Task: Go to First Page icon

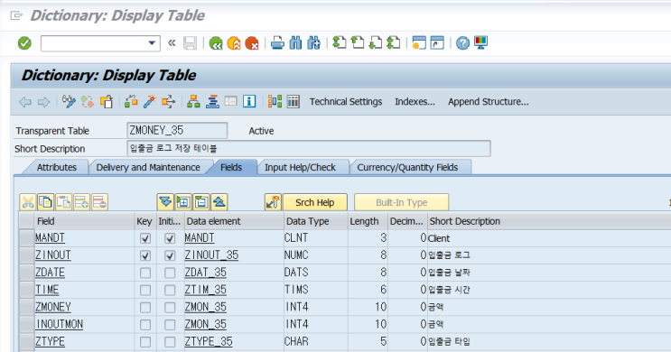Action: [340, 42]
